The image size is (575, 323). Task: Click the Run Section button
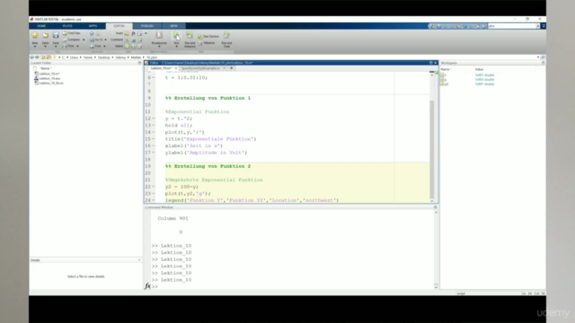point(208,36)
